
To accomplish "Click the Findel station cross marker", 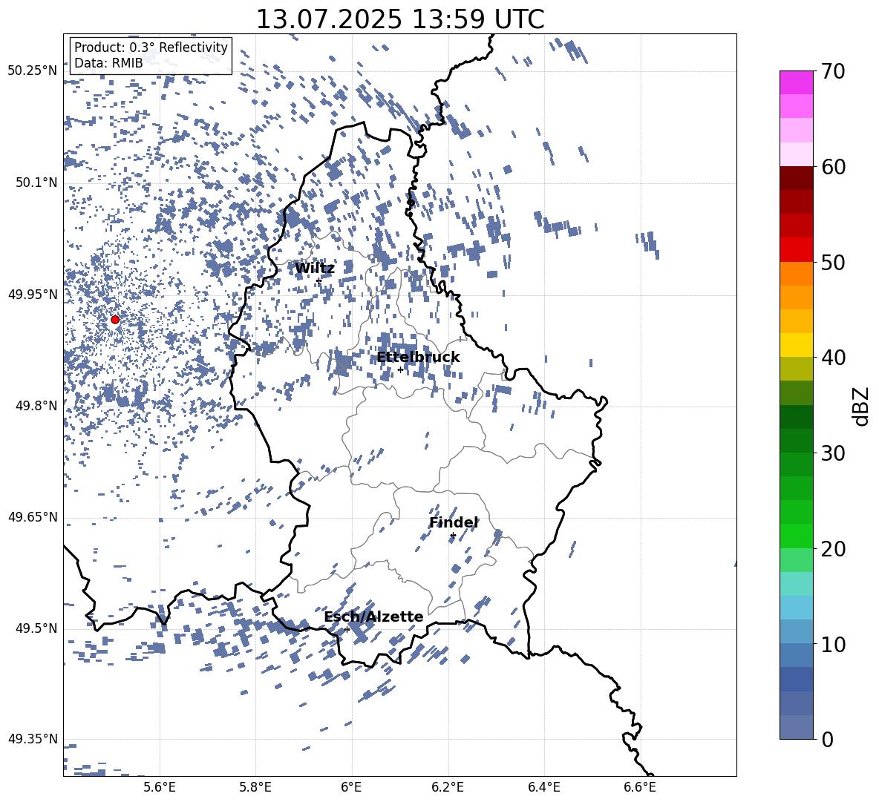I will [x=453, y=536].
